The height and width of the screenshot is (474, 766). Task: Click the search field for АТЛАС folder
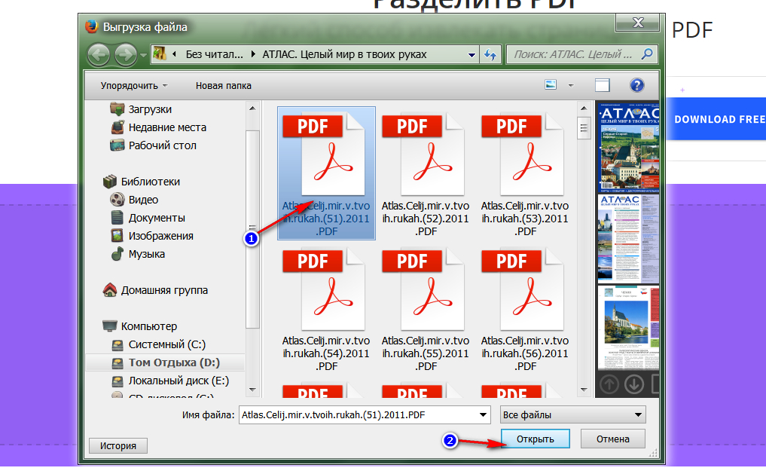(x=572, y=54)
